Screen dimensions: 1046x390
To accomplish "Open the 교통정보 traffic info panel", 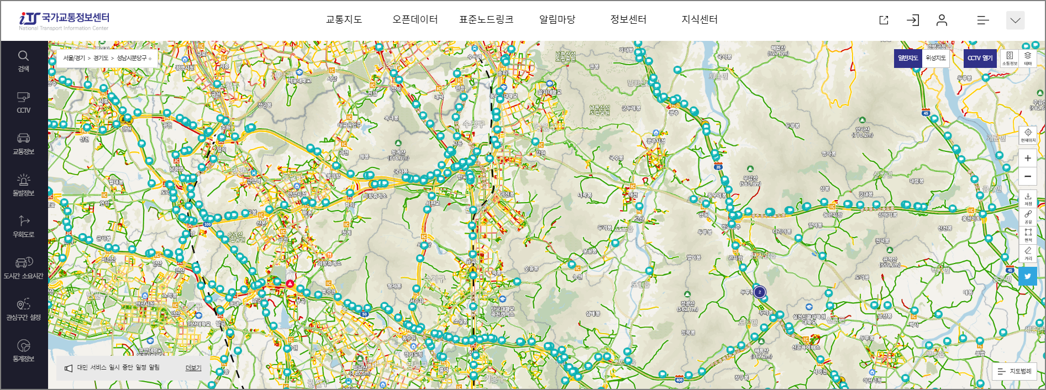I will (x=23, y=144).
